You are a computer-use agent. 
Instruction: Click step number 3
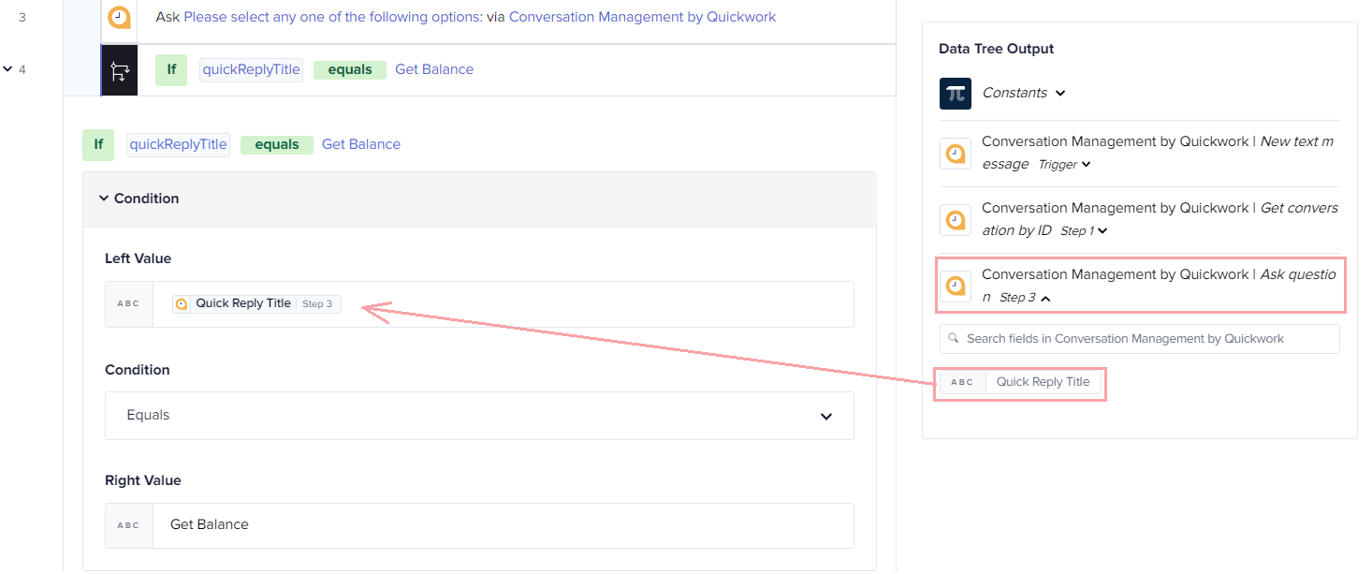point(22,17)
